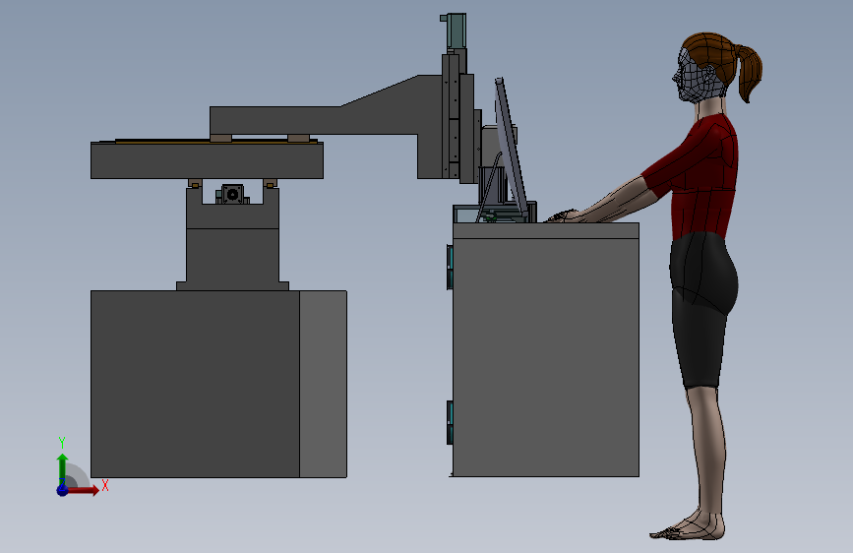Select the worktable slab under the gantry arm
Viewport: 853px width, 553px height.
pyautogui.click(x=207, y=160)
